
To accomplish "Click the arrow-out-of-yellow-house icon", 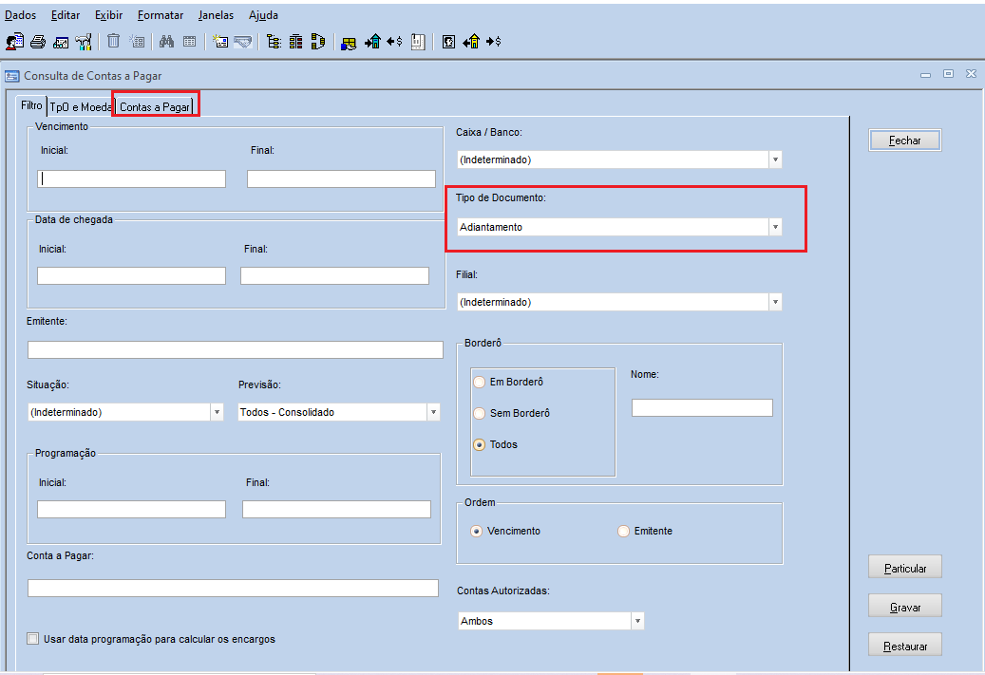I will [471, 42].
